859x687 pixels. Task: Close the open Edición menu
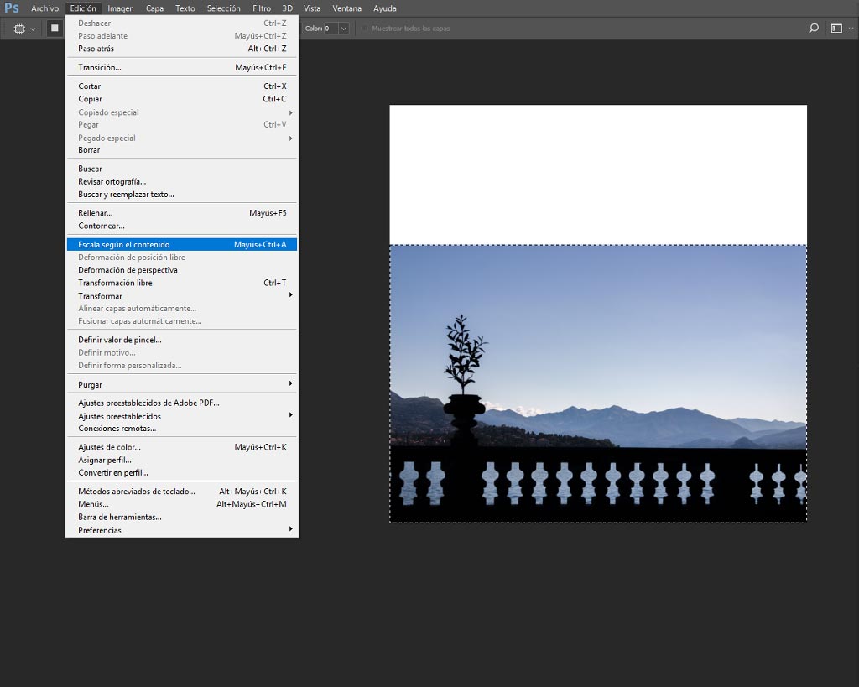click(83, 8)
